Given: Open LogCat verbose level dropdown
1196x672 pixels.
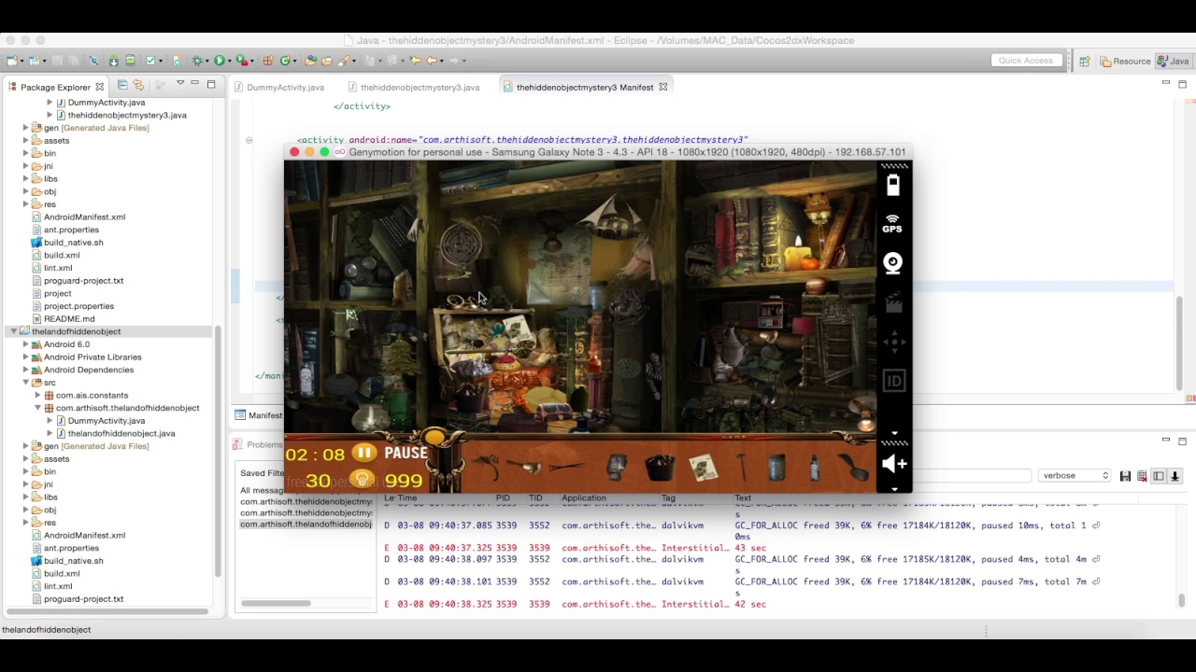Looking at the screenshot, I should point(1075,476).
